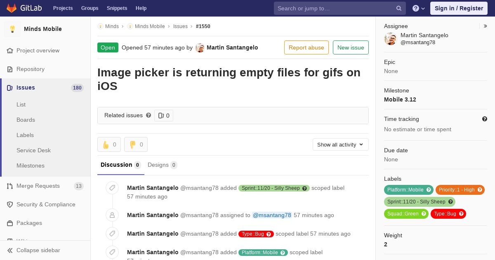Click the Repository file icon
The width and height of the screenshot is (495, 260).
(x=10, y=69)
